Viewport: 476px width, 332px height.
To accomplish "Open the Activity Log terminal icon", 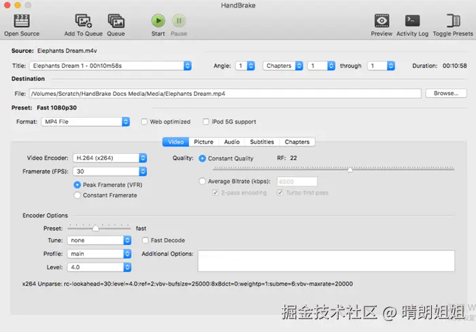I will pos(412,21).
